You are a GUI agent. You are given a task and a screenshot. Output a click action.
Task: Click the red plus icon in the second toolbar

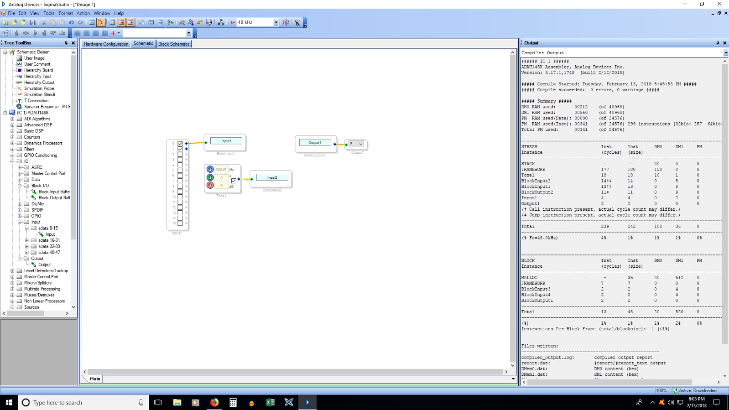click(x=113, y=33)
